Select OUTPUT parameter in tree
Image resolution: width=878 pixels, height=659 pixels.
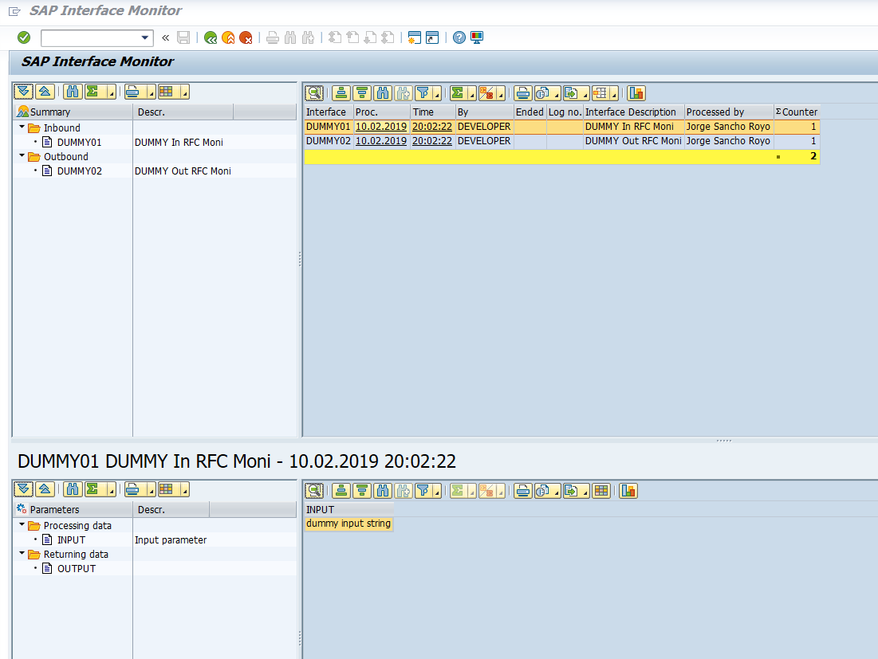click(x=77, y=568)
